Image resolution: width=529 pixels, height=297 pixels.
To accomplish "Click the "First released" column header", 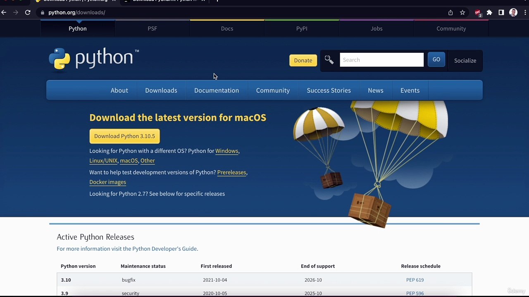I will click(x=216, y=266).
